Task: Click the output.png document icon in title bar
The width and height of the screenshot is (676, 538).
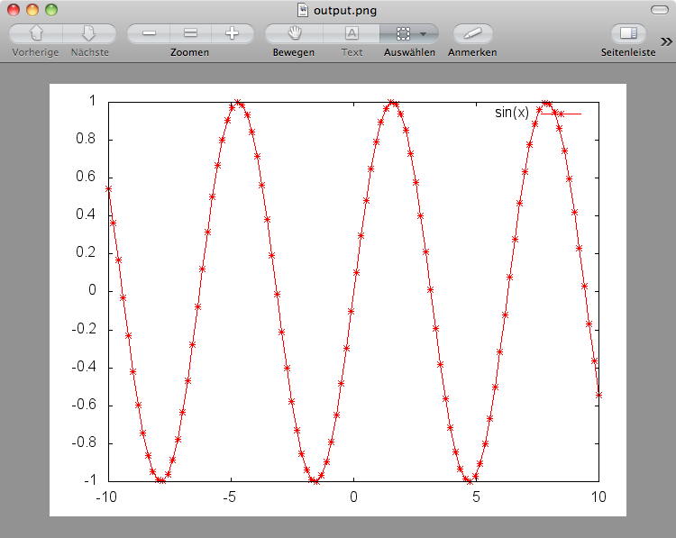Action: [x=303, y=10]
